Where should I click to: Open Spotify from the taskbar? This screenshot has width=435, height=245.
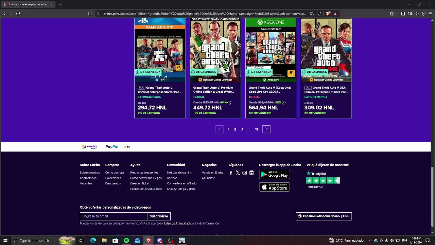click(126, 241)
